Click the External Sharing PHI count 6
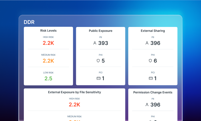Viewport: 201px width, 121px height. coord(155,61)
